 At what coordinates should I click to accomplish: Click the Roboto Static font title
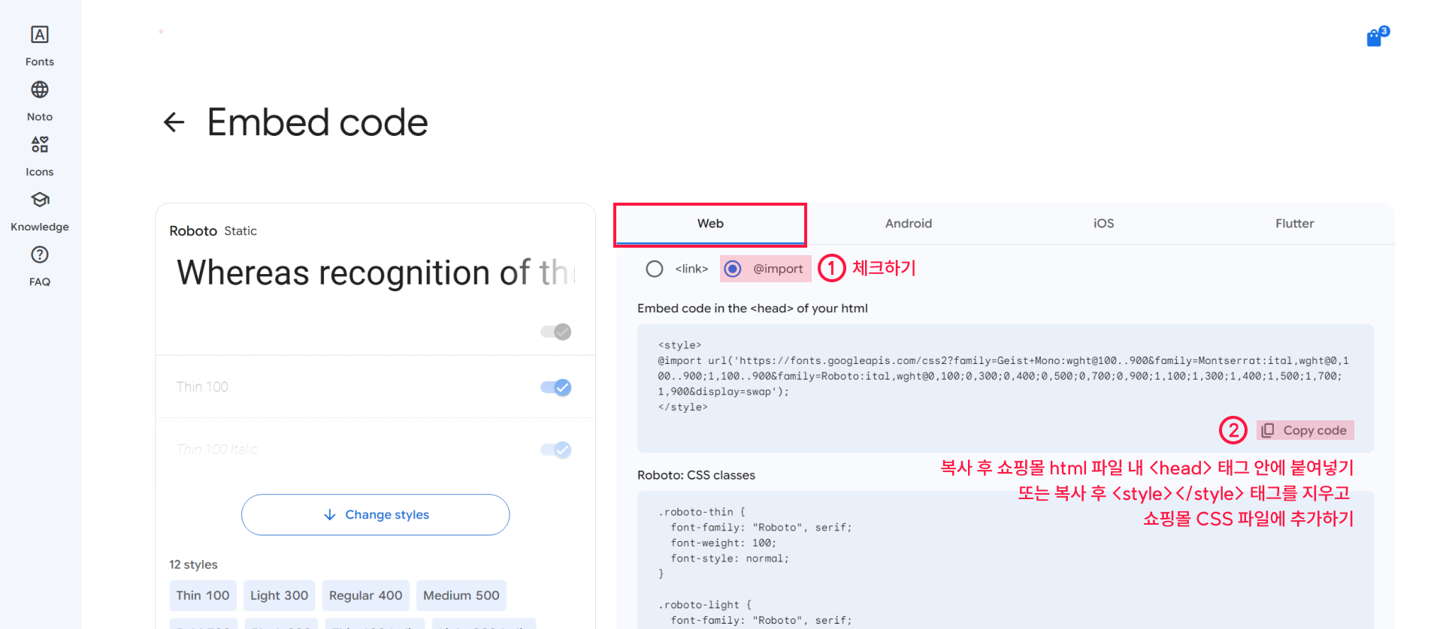(213, 231)
